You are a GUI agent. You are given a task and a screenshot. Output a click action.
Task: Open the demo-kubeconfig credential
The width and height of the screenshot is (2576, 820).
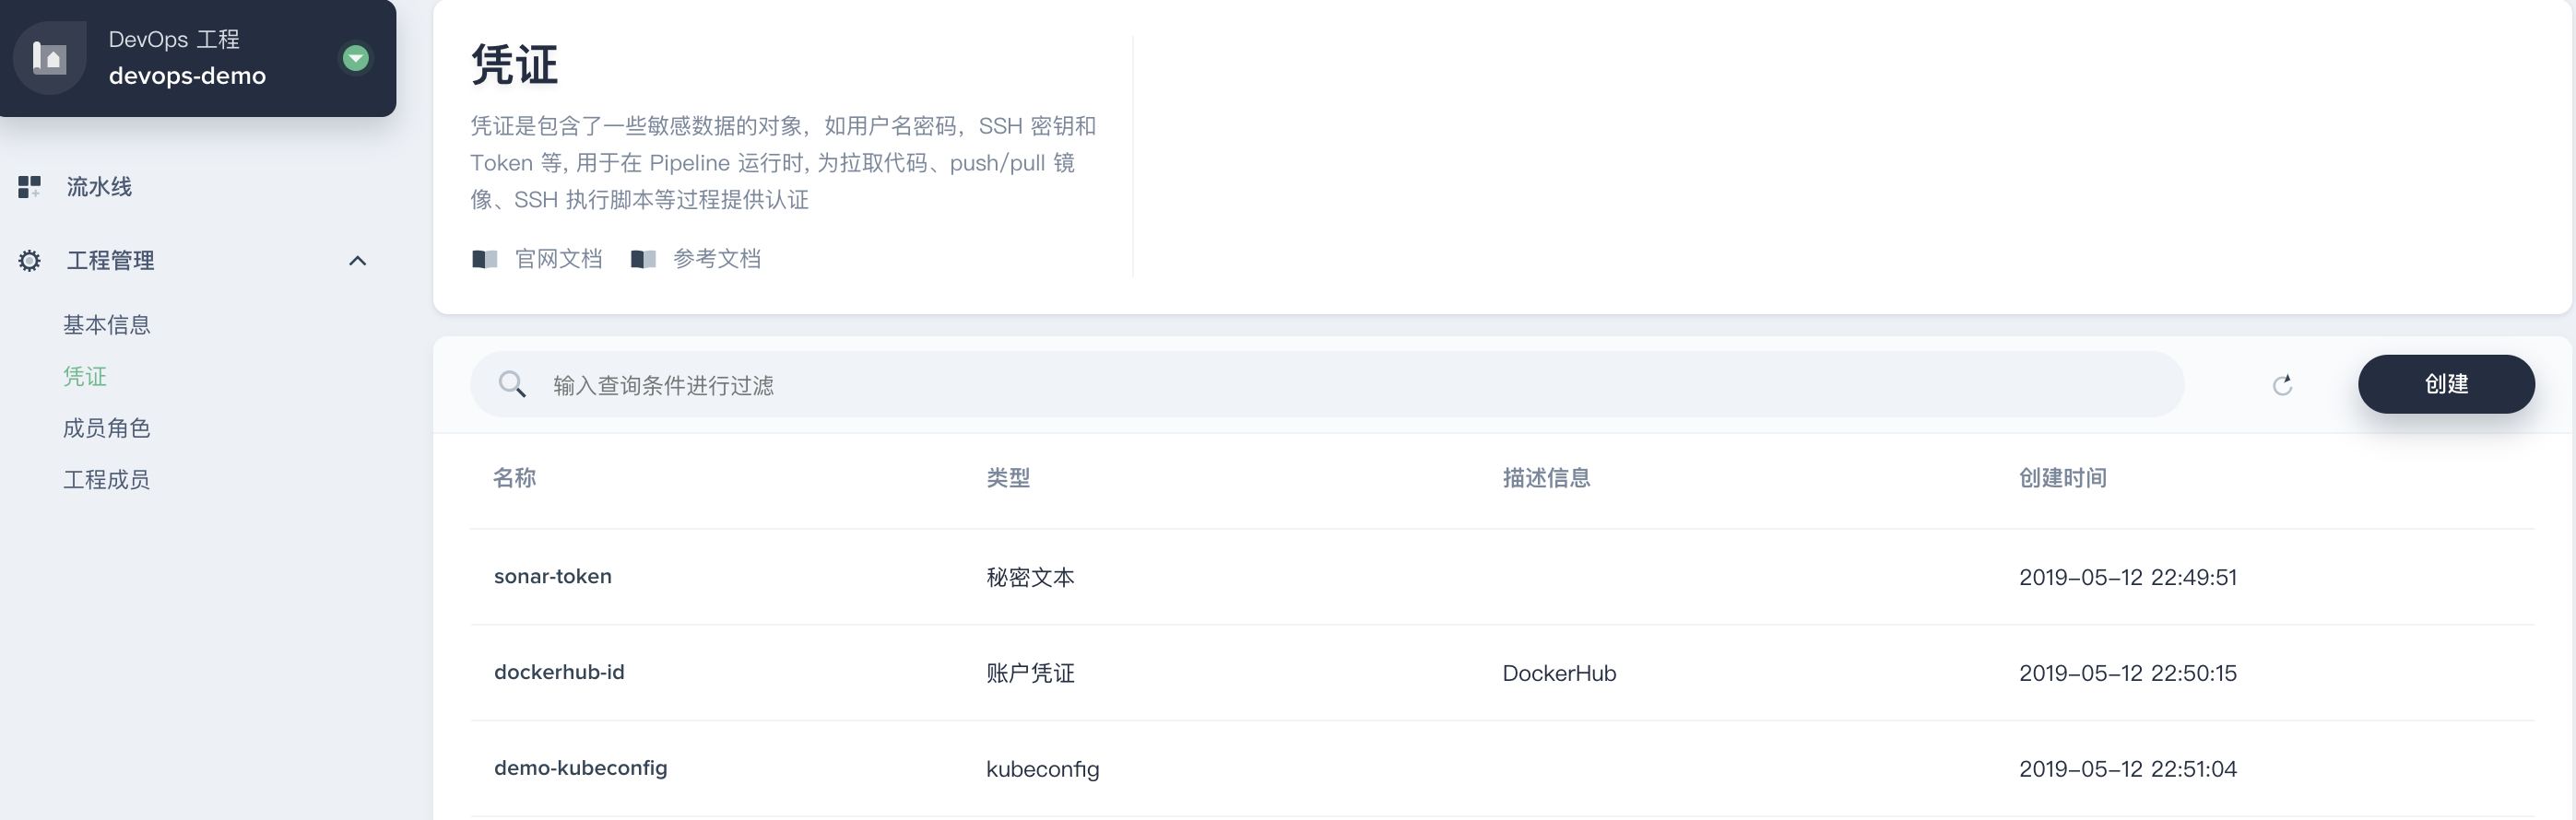point(580,768)
